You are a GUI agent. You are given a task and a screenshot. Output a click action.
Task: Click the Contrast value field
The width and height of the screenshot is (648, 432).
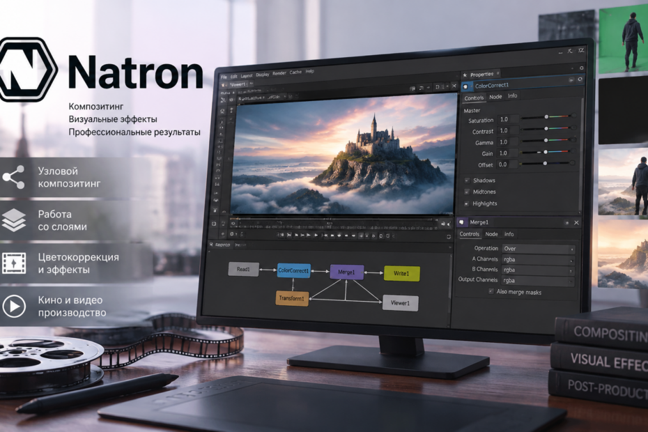point(508,130)
